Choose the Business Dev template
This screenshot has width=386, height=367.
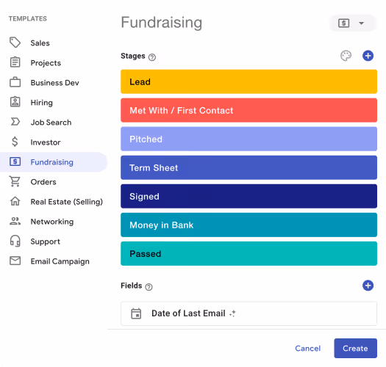tap(54, 83)
